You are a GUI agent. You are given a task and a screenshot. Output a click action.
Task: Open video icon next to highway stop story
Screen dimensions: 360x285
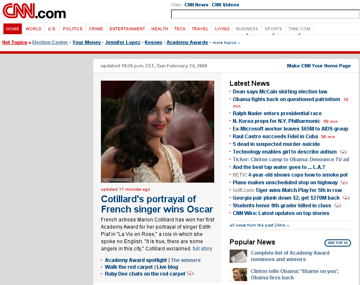344,183
